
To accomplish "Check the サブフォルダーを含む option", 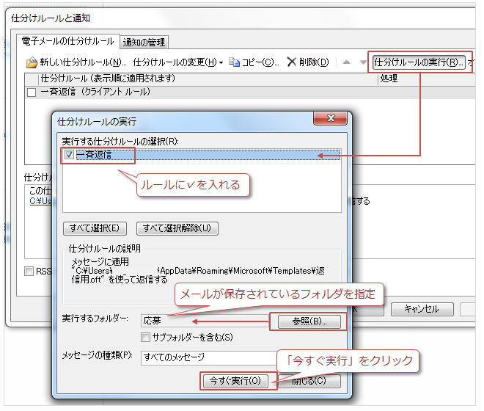I will point(147,337).
